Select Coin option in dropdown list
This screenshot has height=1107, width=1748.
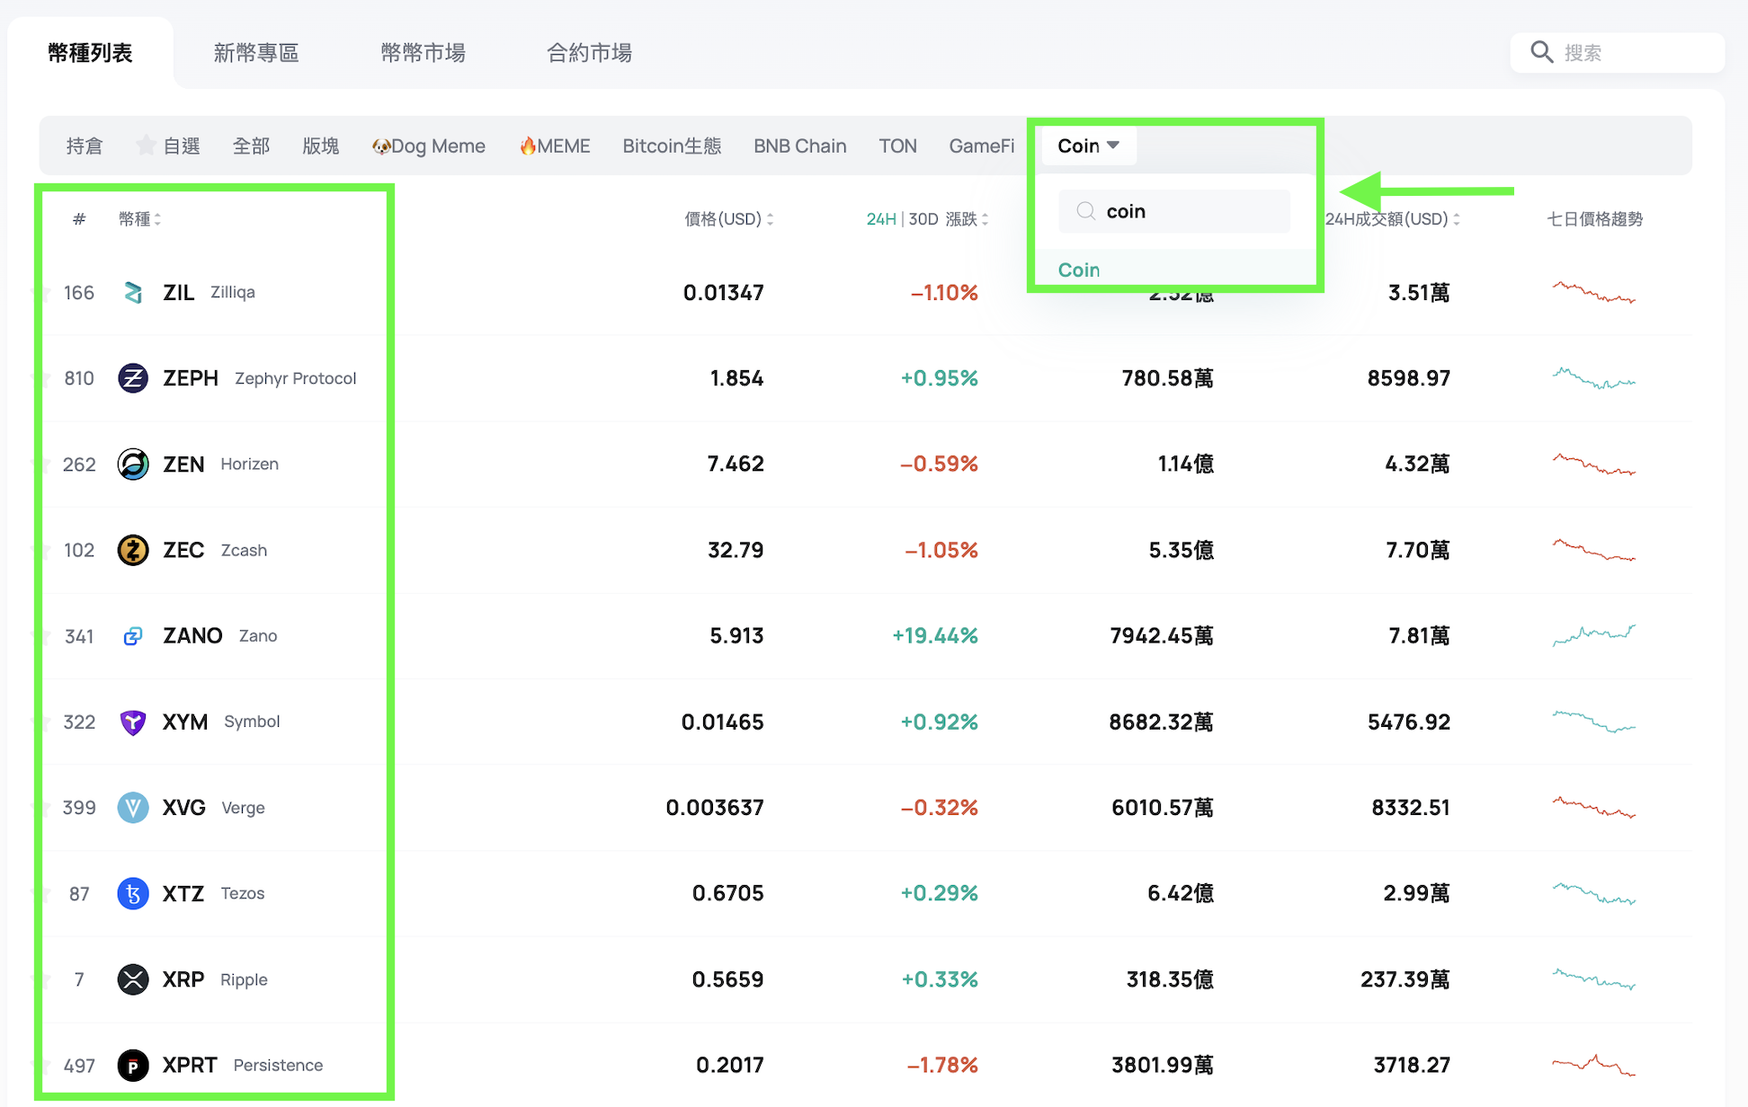(x=1079, y=270)
